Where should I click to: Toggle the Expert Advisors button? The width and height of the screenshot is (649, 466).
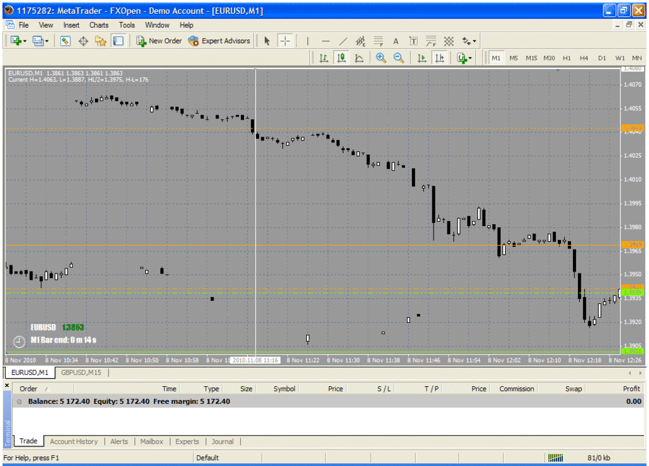pyautogui.click(x=219, y=41)
